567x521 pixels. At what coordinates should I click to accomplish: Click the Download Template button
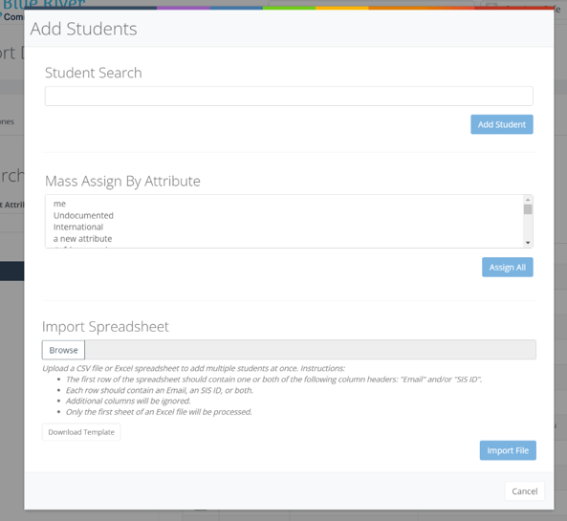tap(81, 432)
